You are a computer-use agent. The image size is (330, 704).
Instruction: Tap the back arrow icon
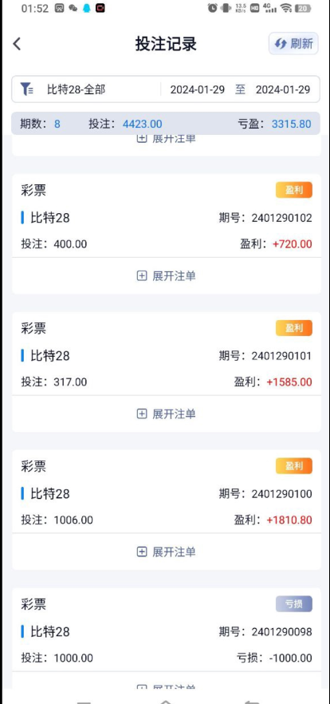17,44
